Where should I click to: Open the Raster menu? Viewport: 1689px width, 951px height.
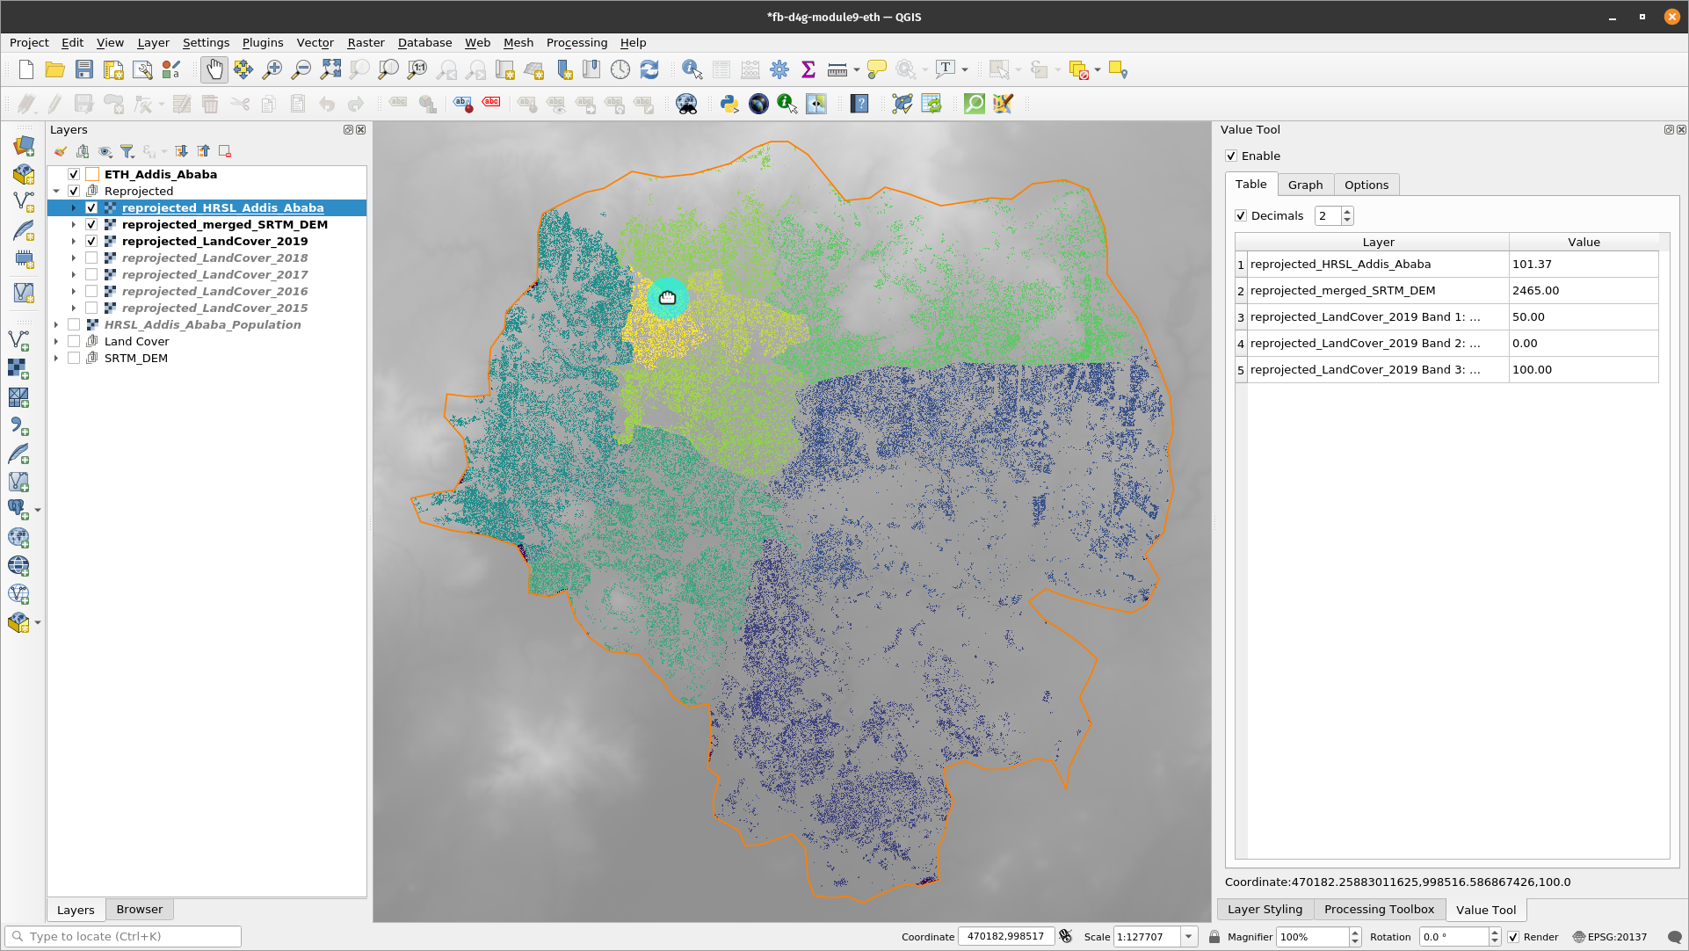click(x=366, y=42)
